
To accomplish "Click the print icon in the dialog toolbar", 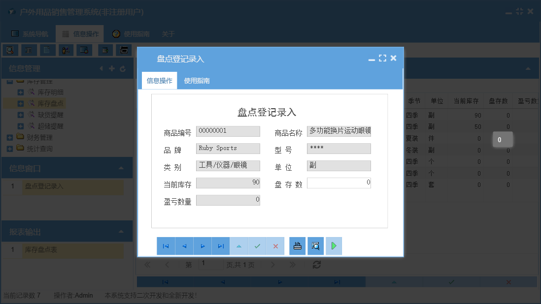I will point(297,245).
